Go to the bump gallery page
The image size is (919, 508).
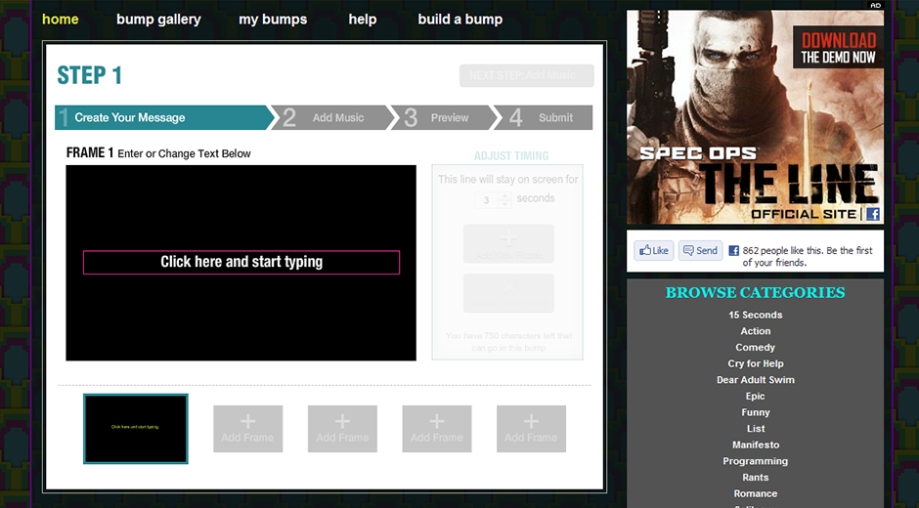[158, 20]
